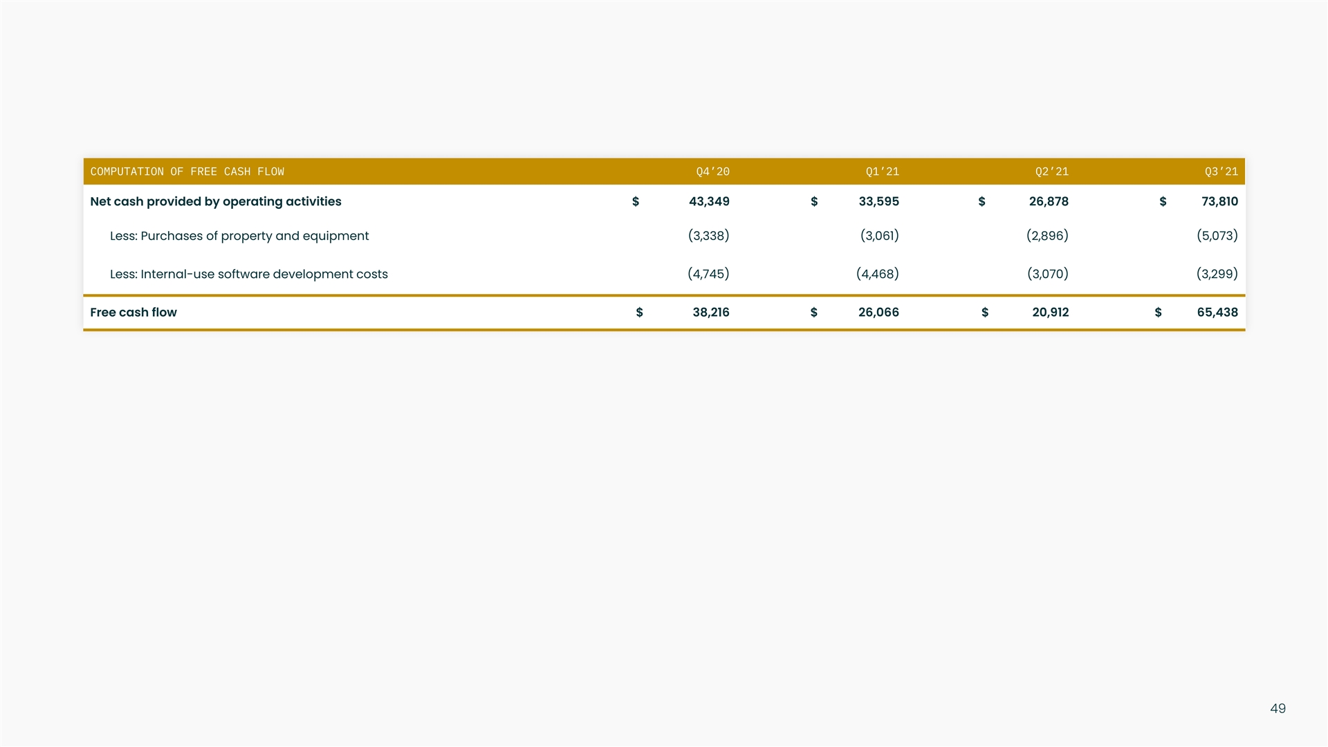This screenshot has height=747, width=1328.
Task: Select Net cash provided by operating activities label
Action: (x=215, y=201)
